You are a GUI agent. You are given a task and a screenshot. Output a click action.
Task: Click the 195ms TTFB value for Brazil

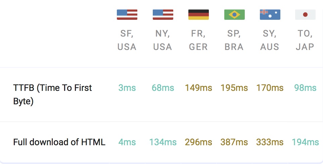coord(234,88)
